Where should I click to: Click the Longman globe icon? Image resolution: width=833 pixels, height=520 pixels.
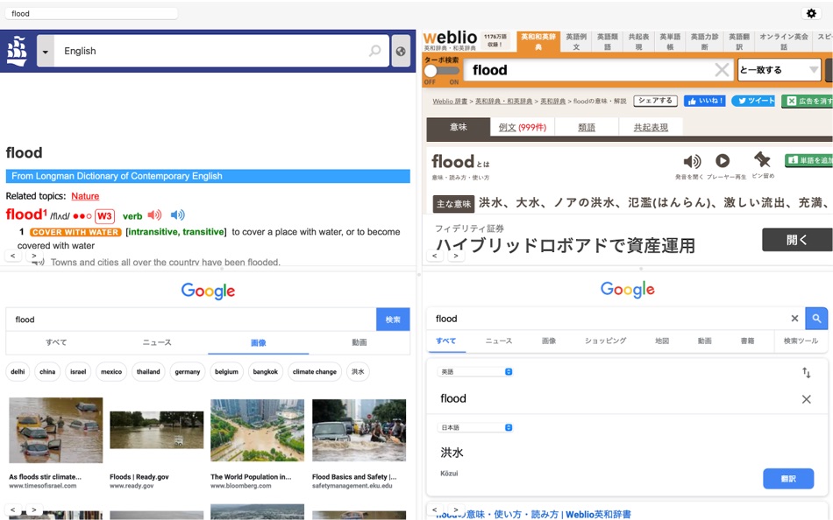tap(401, 51)
